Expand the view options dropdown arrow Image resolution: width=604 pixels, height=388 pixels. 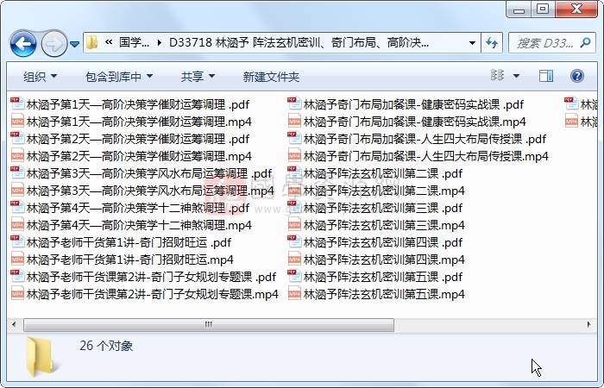click(516, 76)
